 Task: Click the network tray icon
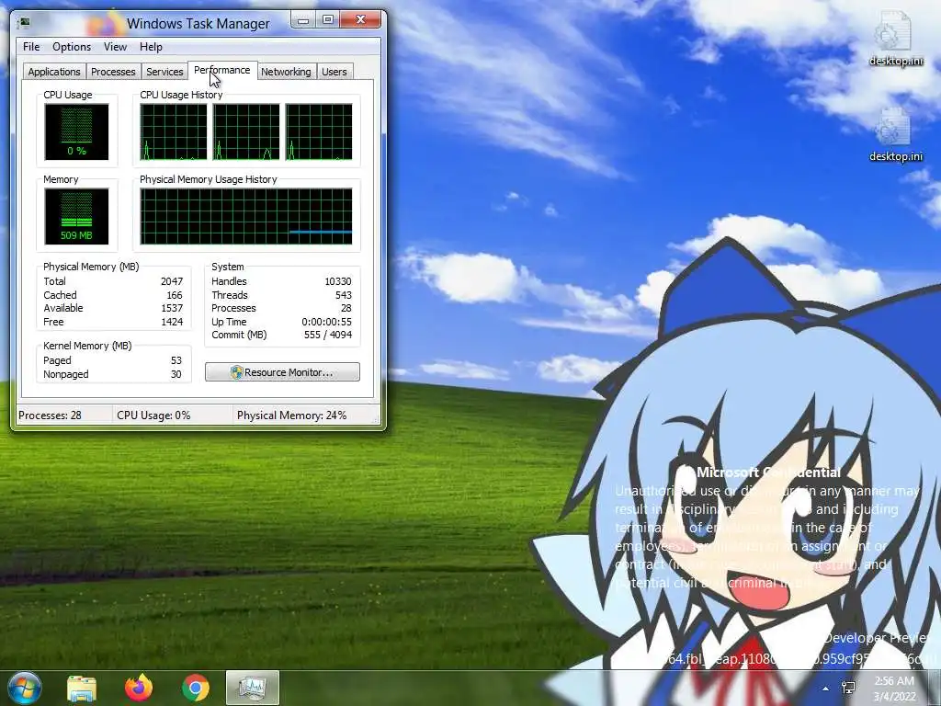click(x=848, y=689)
